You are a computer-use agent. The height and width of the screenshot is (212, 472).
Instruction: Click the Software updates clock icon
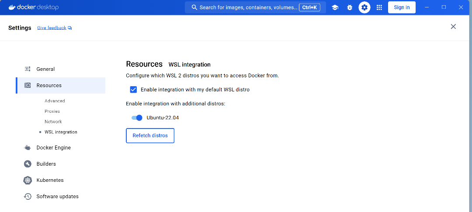28,197
